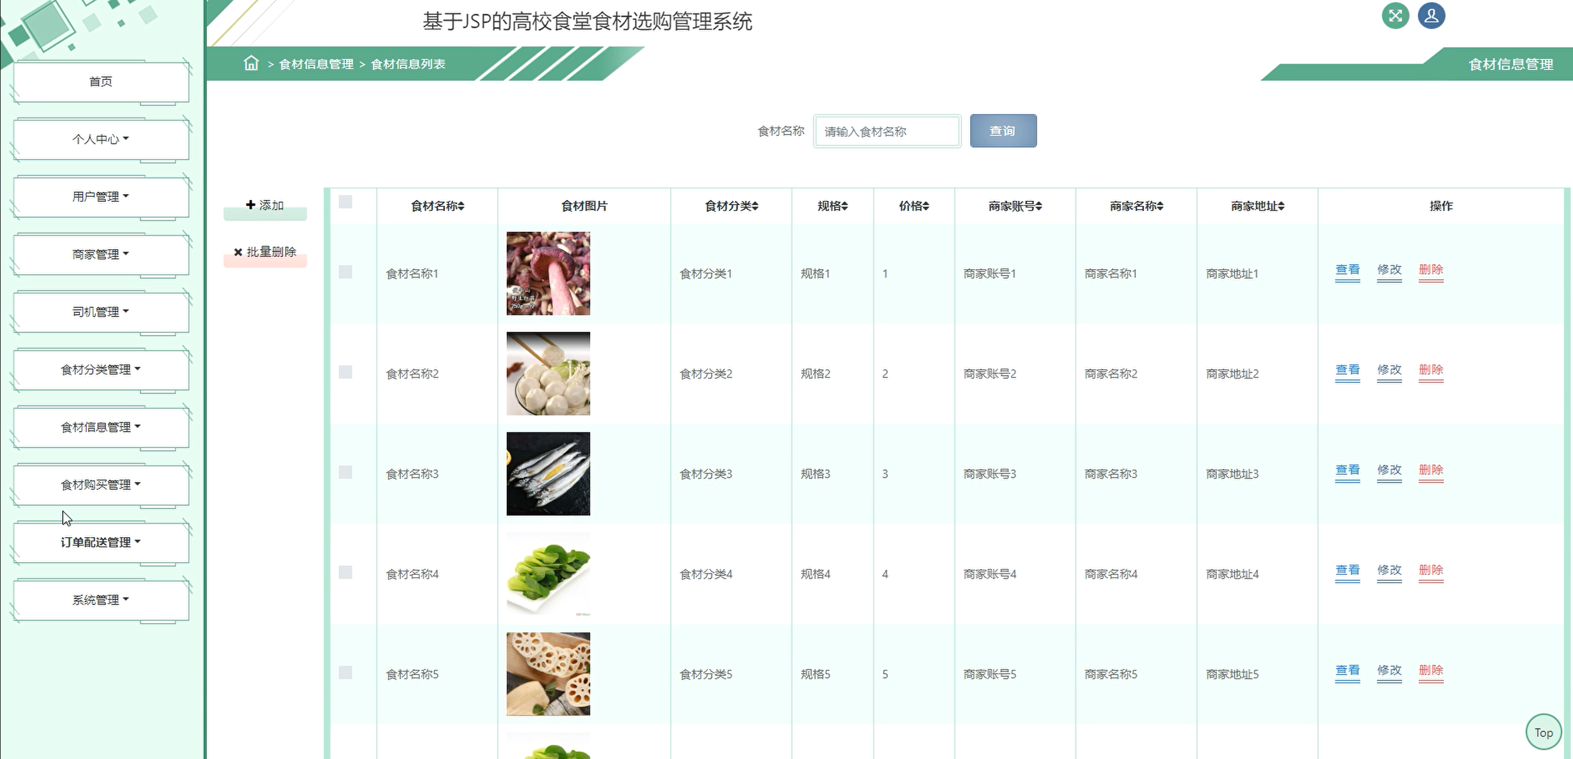Click 食材信息列表 breadcrumb item
Screen dimensions: 1573x759
click(408, 64)
